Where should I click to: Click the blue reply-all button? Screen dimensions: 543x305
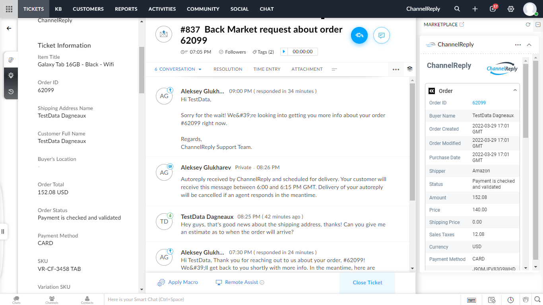tap(359, 35)
